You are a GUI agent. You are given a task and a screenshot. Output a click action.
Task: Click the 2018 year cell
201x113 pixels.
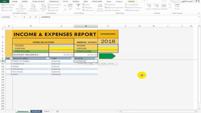(108, 41)
